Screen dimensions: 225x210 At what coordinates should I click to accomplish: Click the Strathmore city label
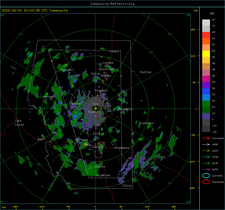pos(121,148)
